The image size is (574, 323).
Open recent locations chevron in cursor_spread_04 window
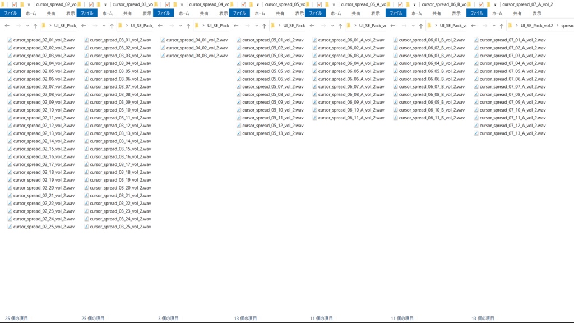[180, 26]
